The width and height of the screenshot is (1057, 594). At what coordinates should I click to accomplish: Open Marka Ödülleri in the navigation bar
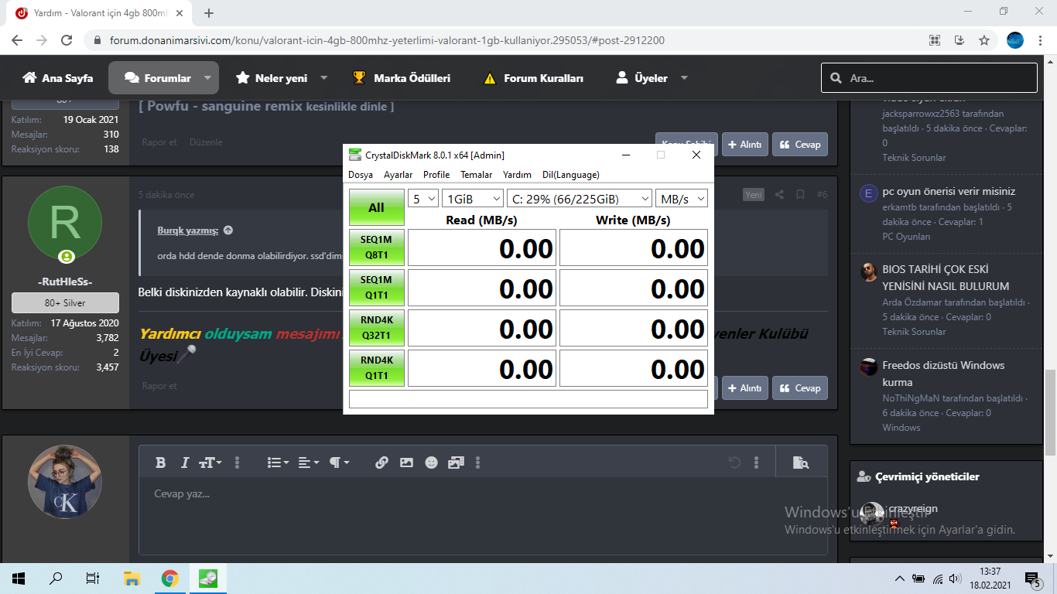tap(402, 78)
